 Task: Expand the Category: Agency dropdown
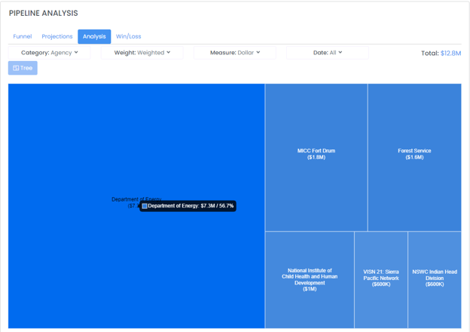[50, 53]
